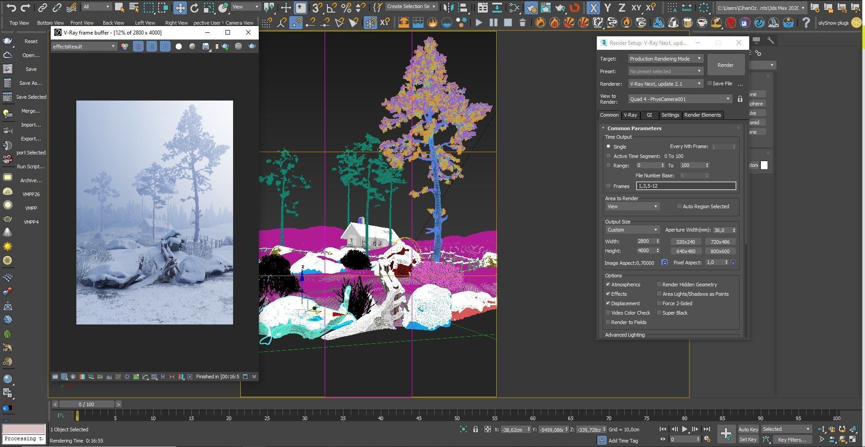The image size is (865, 447).
Task: Activate the Select and Link chain icon
Action: pyautogui.click(x=42, y=8)
